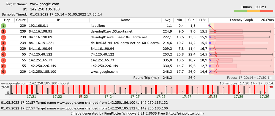Click the timeline graph title hop 9

pos(35,83)
